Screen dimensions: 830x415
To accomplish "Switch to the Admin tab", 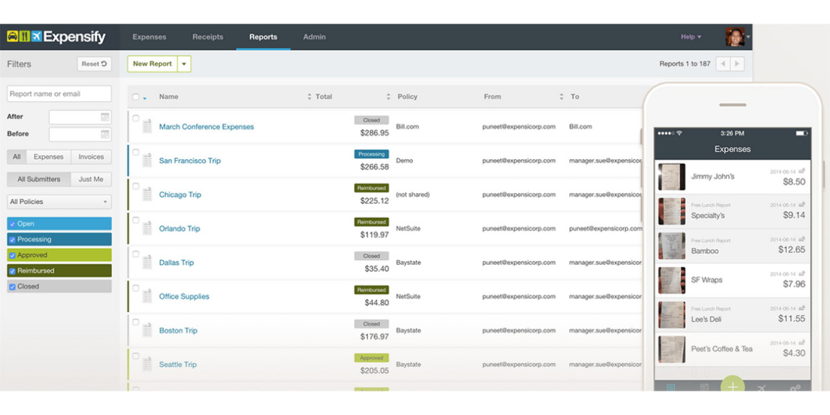I will pyautogui.click(x=314, y=37).
